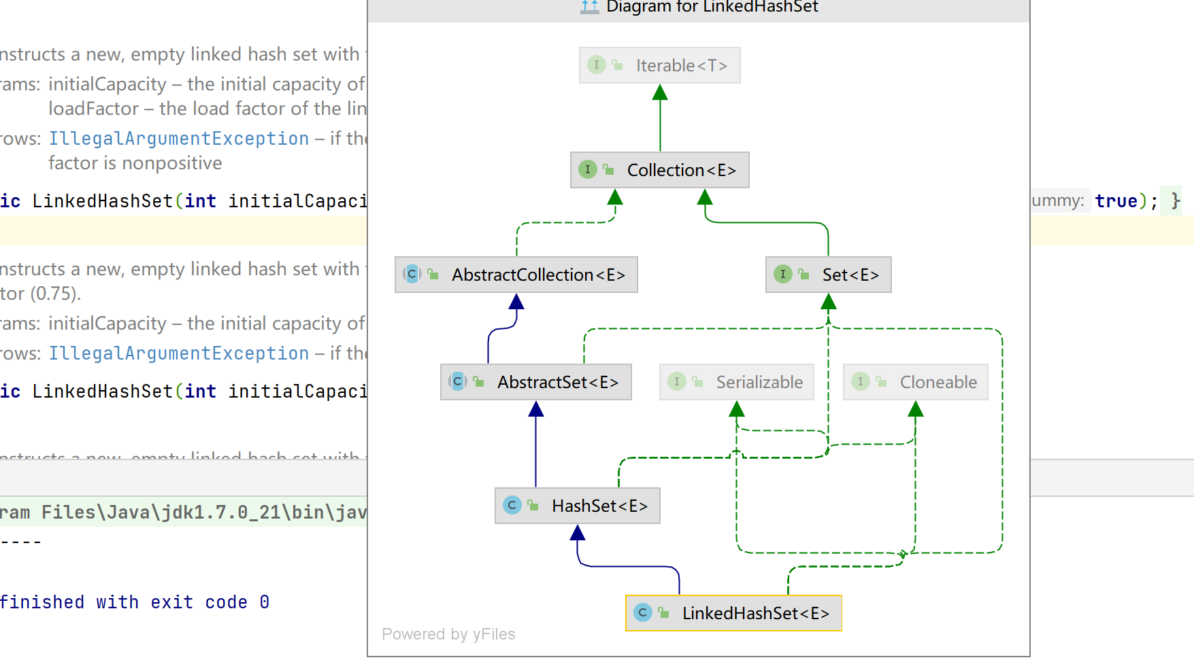Click the public lock icon on Iterable<T>
The height and width of the screenshot is (662, 1194).
pyautogui.click(x=618, y=65)
